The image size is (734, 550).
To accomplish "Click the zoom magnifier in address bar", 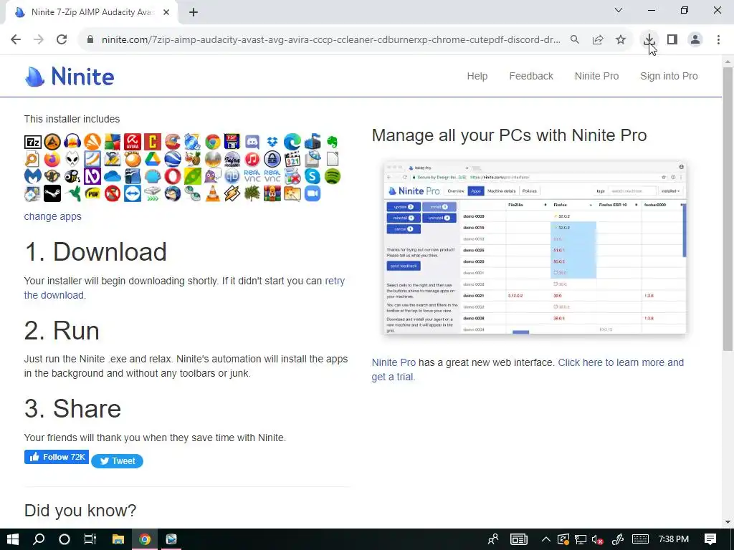I will pyautogui.click(x=575, y=40).
